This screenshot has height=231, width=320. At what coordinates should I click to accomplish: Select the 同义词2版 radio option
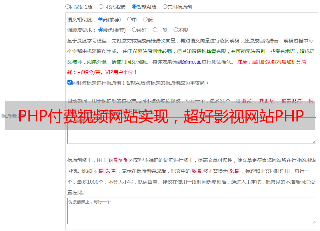101,7
